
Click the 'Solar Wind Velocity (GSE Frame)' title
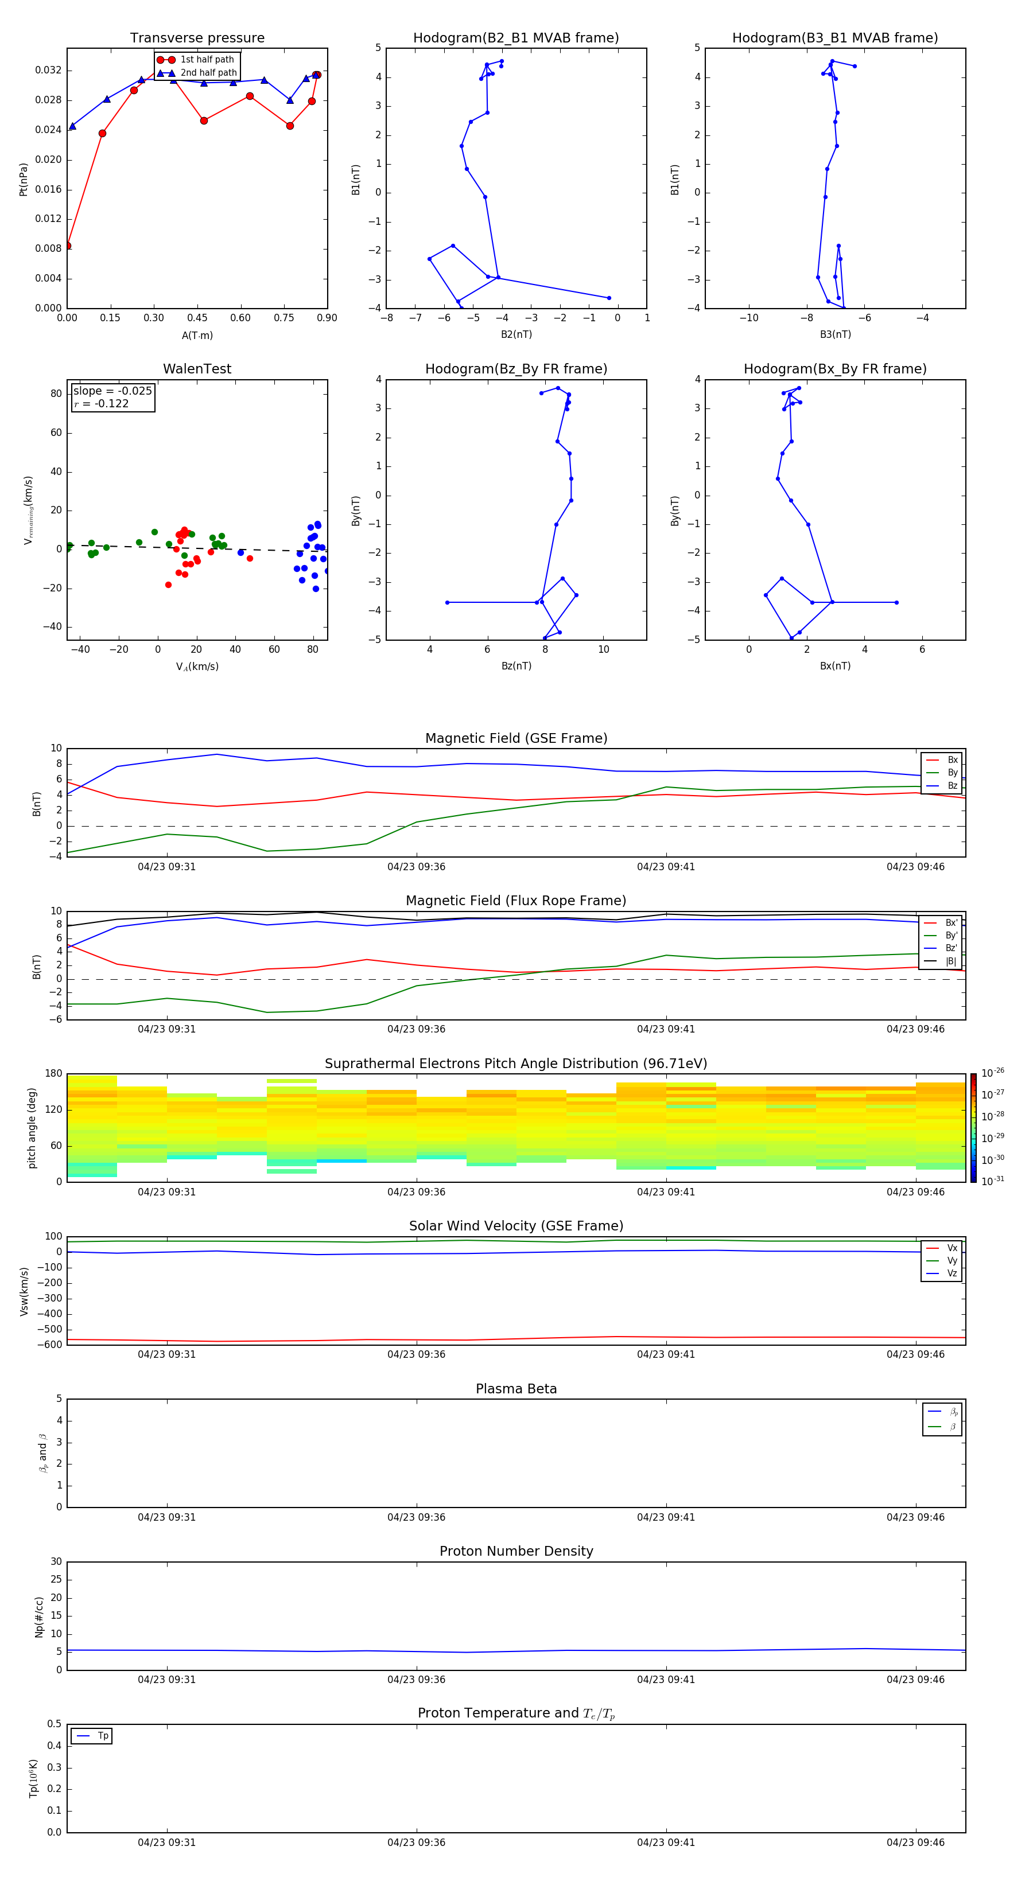[516, 1226]
